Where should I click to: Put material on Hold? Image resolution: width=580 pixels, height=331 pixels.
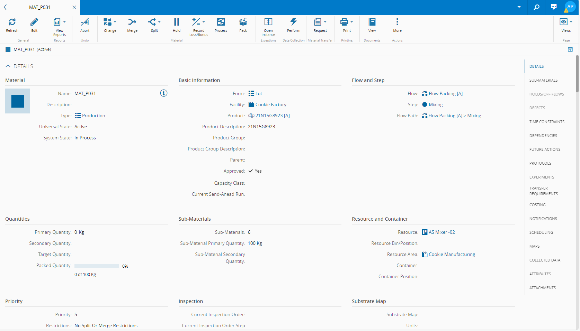177,22
